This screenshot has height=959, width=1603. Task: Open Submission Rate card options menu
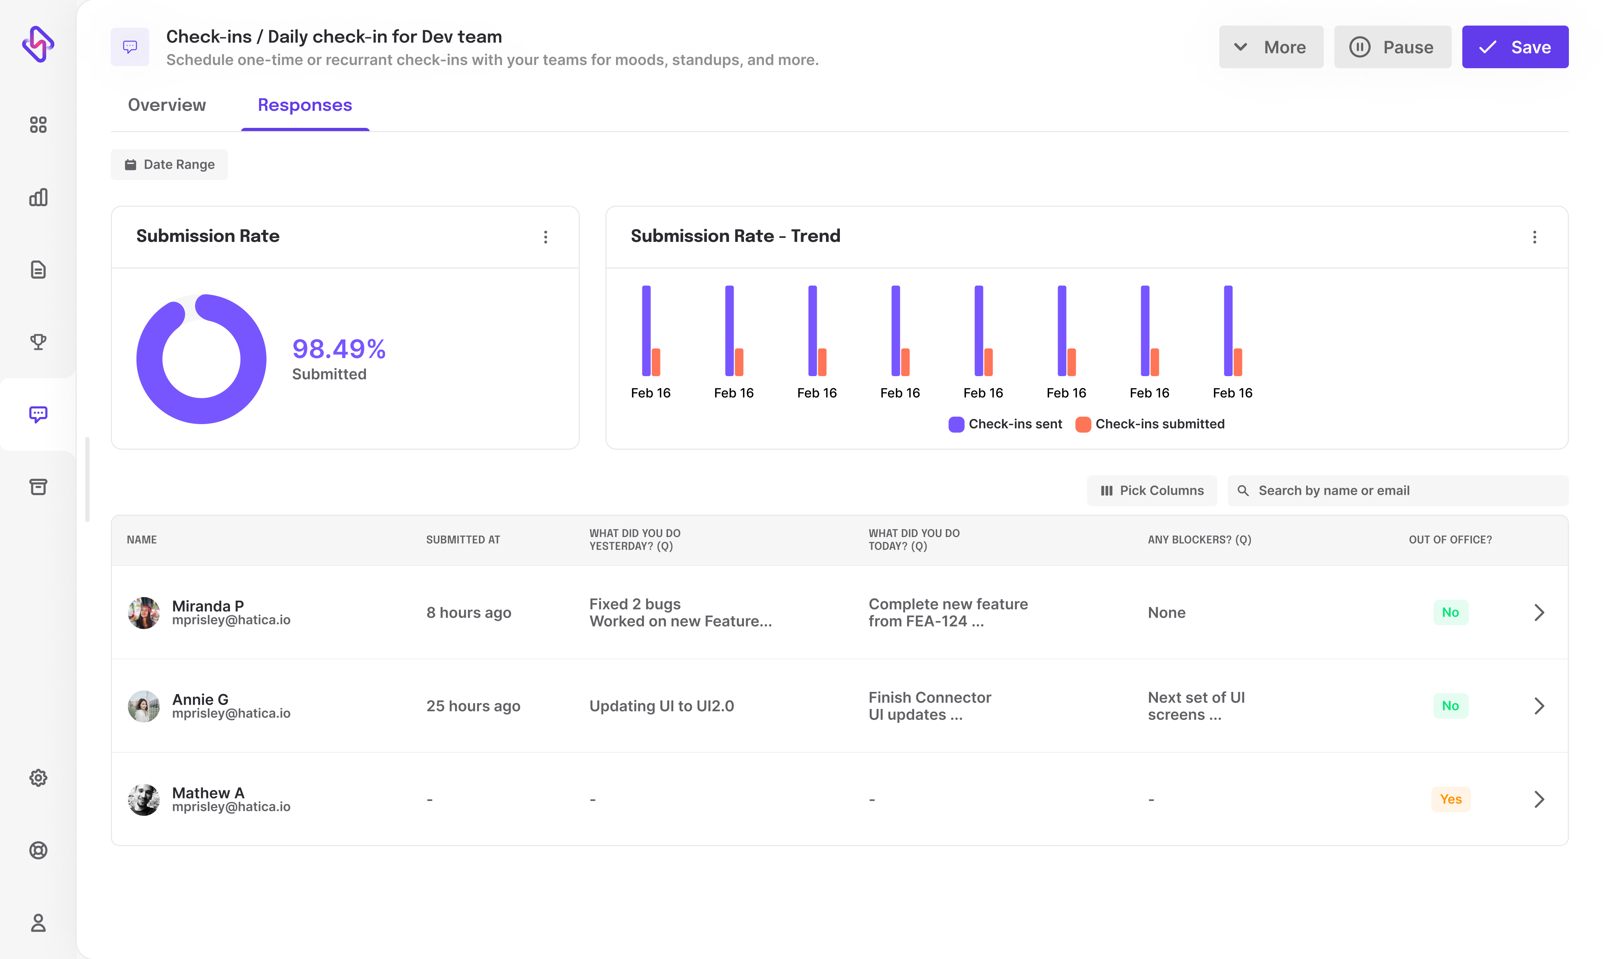[546, 237]
